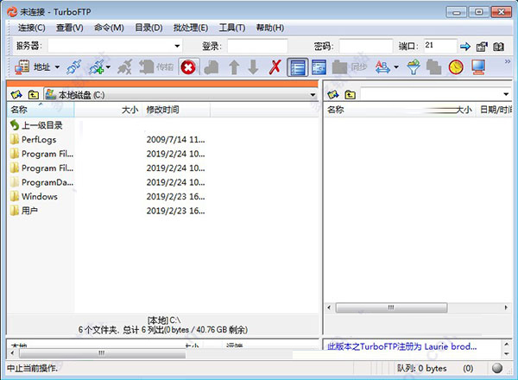Click the AB rename icon
The width and height of the screenshot is (518, 380).
[x=382, y=67]
